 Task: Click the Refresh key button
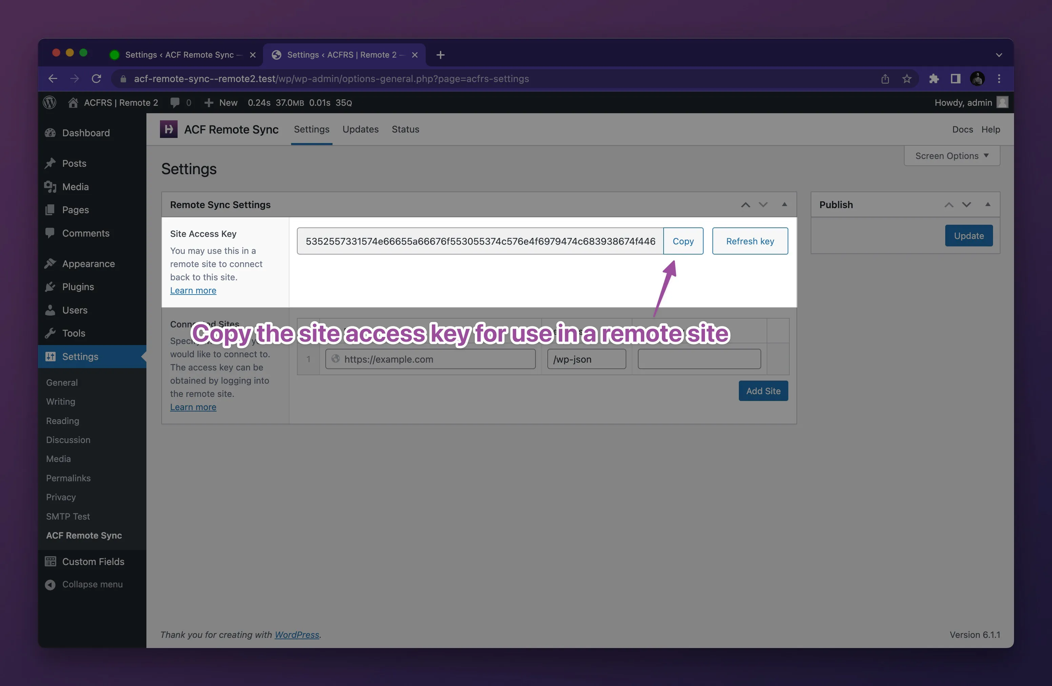point(750,241)
